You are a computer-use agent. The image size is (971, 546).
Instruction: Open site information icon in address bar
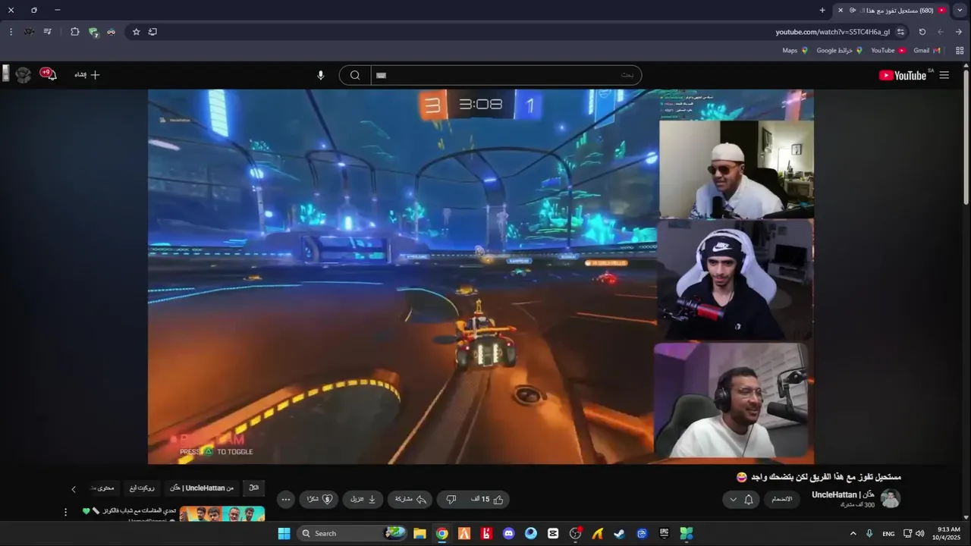(900, 32)
